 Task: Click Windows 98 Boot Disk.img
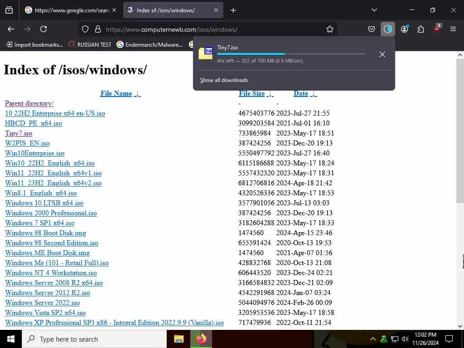pyautogui.click(x=46, y=233)
